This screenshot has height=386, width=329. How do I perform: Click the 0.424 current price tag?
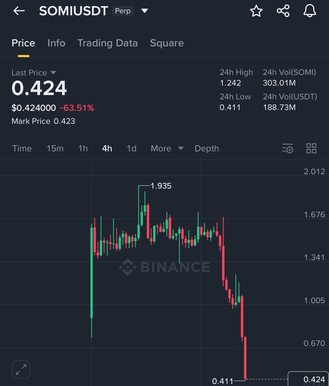(x=308, y=379)
